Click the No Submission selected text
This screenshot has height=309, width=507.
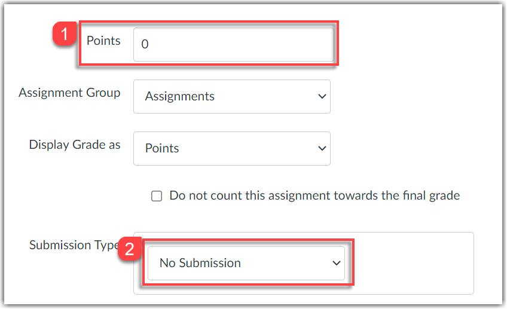200,263
